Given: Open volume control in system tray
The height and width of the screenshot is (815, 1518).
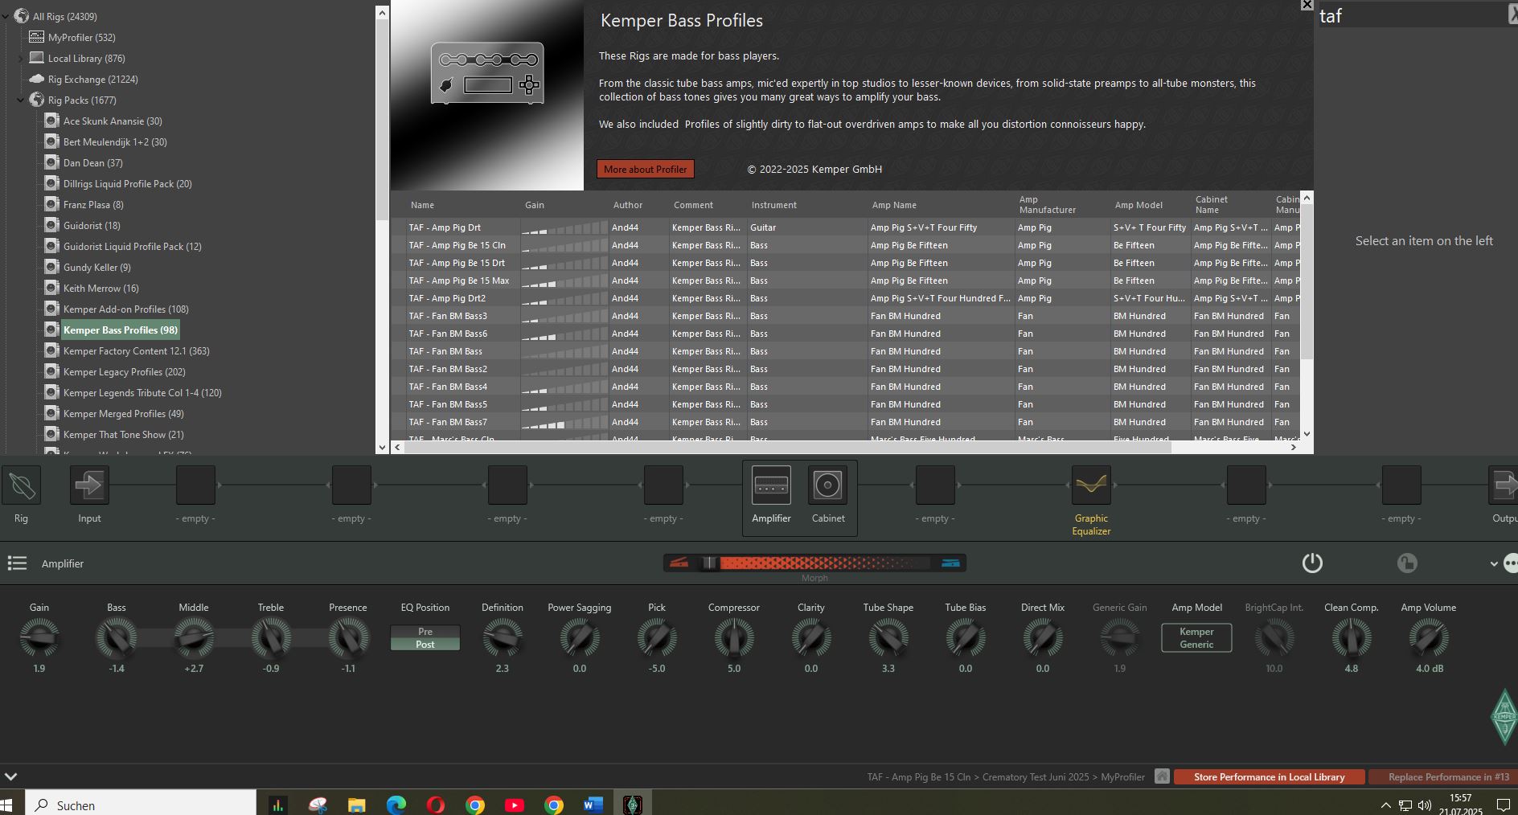Looking at the screenshot, I should click(1425, 805).
